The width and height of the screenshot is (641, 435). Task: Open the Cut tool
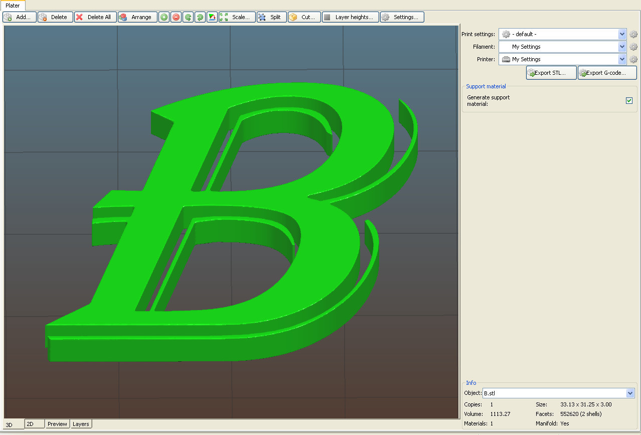(304, 17)
